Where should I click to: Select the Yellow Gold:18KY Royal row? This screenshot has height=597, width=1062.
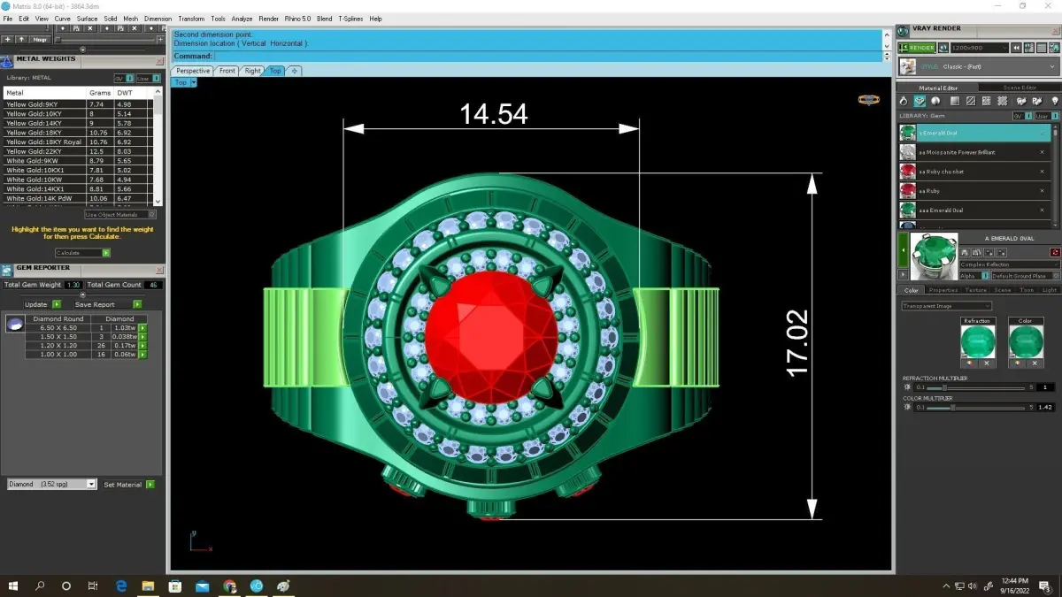pyautogui.click(x=78, y=142)
